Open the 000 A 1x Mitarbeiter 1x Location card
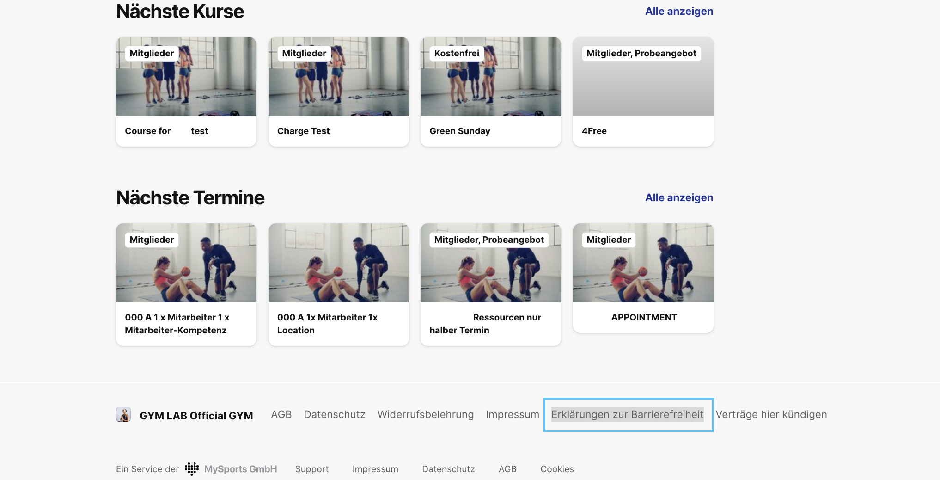 pos(338,284)
